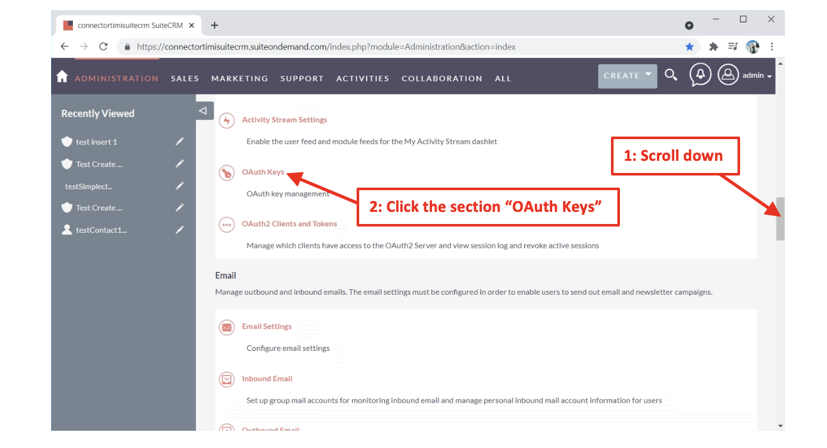Open the Chrome three-dot menu

(x=772, y=47)
